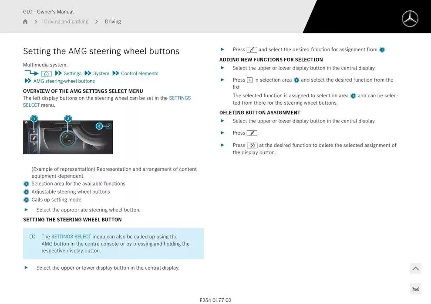Click callout marker 3 on the dashboard image

pos(99,126)
